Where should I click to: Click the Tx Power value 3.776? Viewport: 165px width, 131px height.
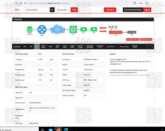[41, 60]
